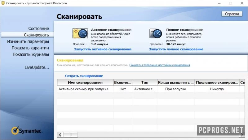
Task: Open Показать карантин page
Action: tap(30, 48)
